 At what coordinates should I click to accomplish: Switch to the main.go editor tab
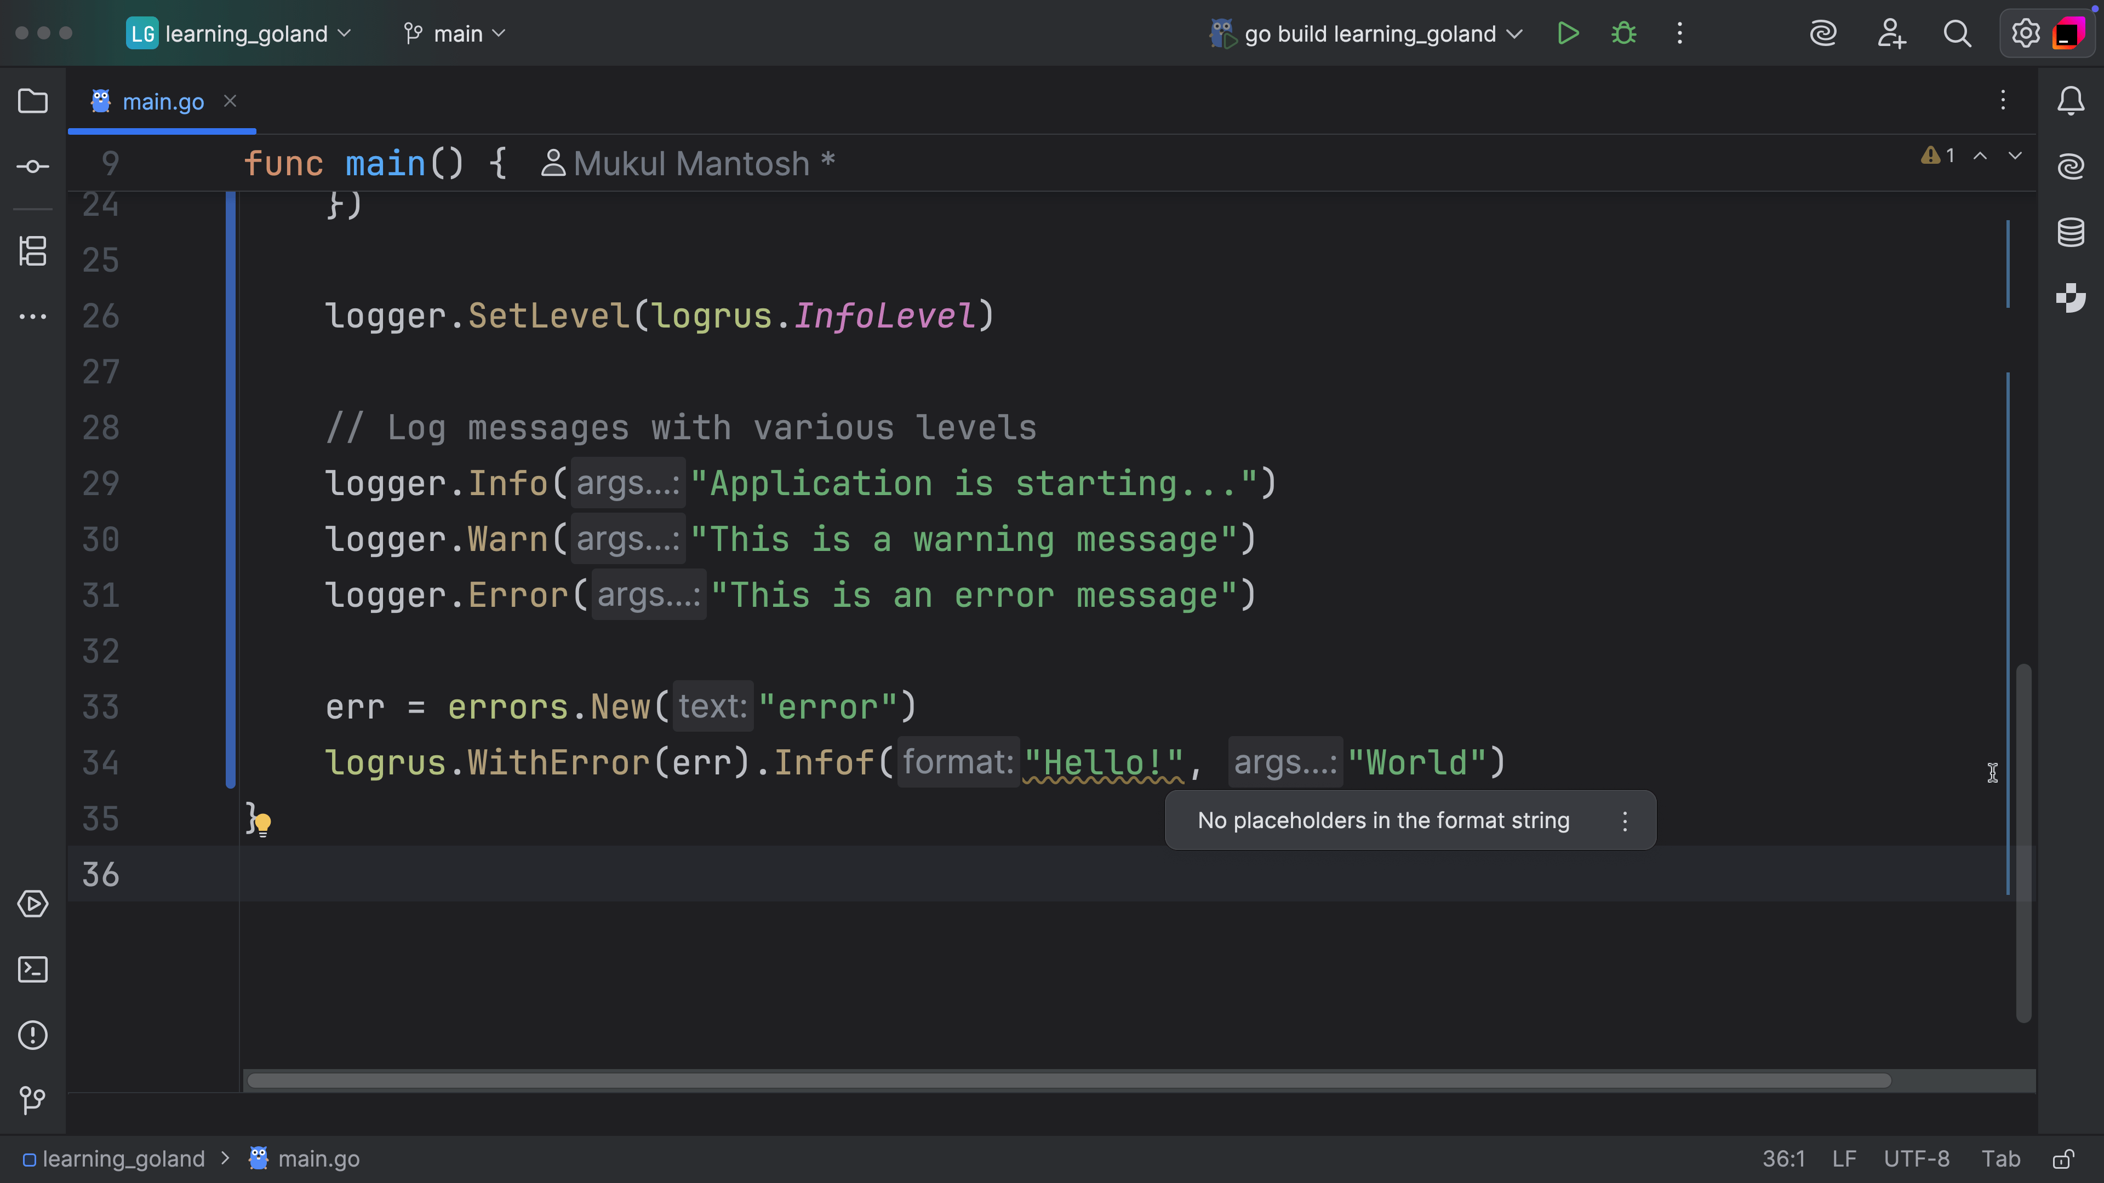(x=162, y=100)
